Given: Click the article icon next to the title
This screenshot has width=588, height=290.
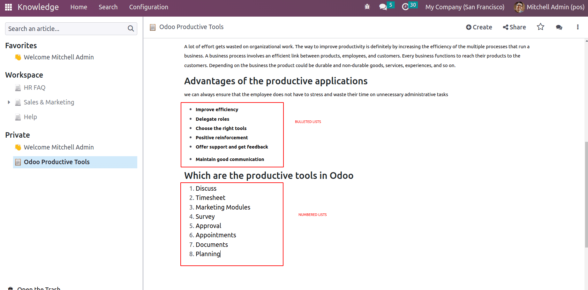Looking at the screenshot, I should [x=153, y=27].
